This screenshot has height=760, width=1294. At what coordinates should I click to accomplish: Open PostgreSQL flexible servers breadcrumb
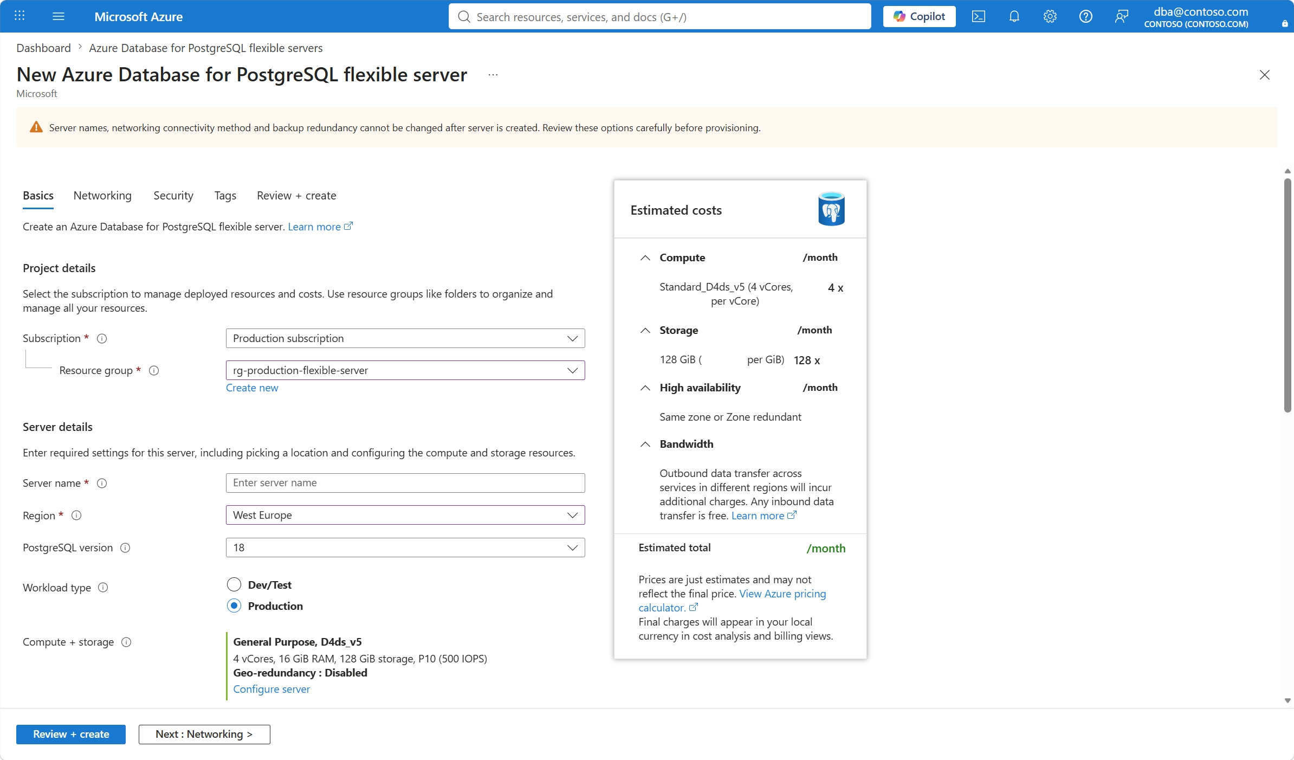(x=206, y=48)
